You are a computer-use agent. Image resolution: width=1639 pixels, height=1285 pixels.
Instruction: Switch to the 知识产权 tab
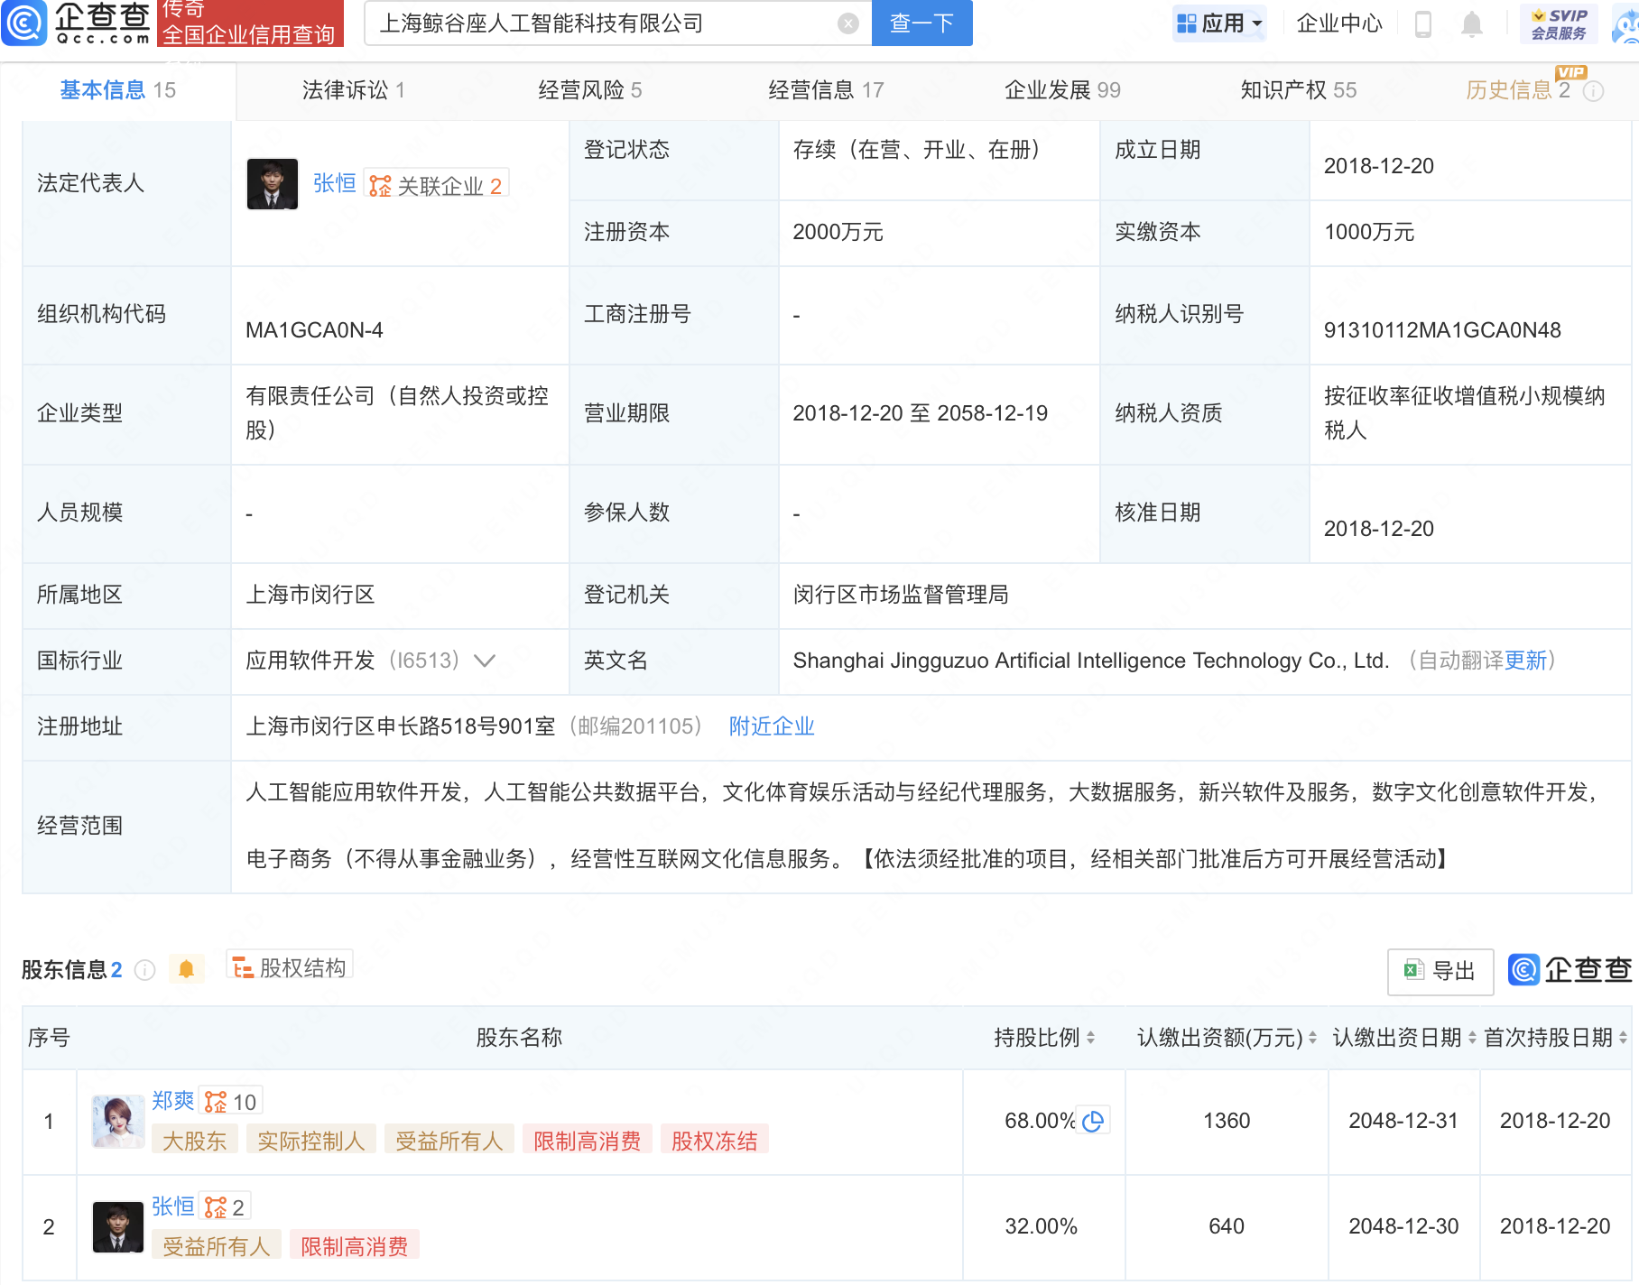click(x=1299, y=90)
